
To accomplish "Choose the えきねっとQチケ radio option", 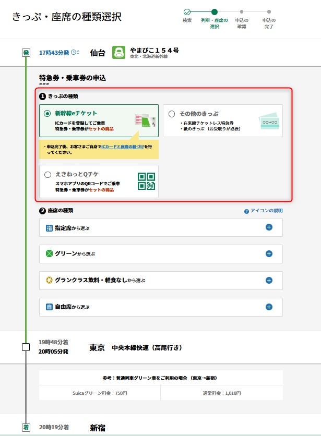I will (x=47, y=175).
